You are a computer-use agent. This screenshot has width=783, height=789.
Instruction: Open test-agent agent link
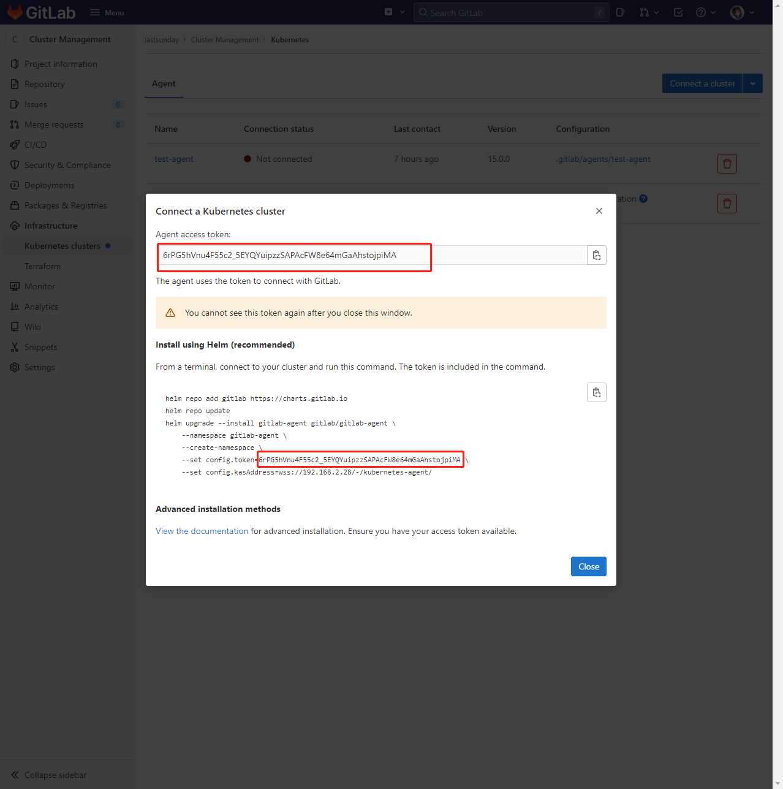(x=174, y=159)
